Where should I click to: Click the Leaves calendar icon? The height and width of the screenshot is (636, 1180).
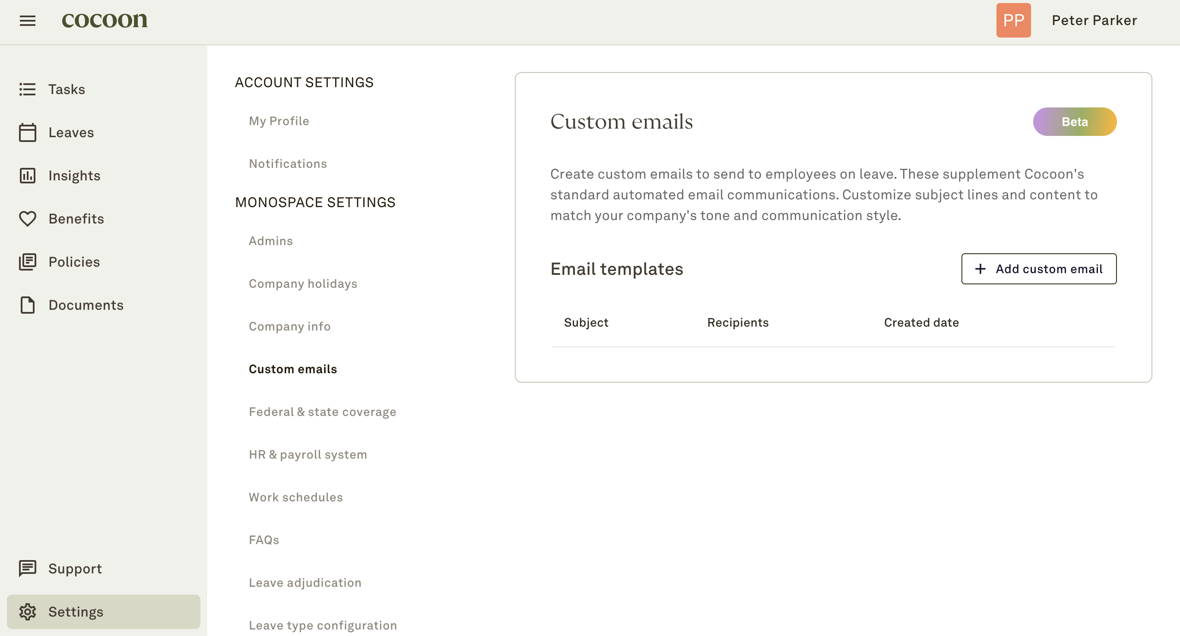pyautogui.click(x=28, y=132)
